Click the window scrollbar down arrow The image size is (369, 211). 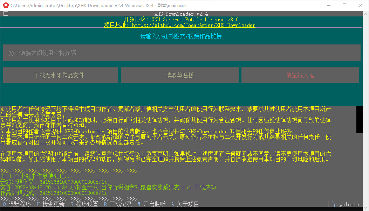pos(366,208)
